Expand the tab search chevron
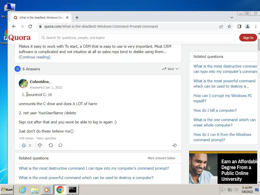Screen dimensions: 260x195 [x=232, y=18]
